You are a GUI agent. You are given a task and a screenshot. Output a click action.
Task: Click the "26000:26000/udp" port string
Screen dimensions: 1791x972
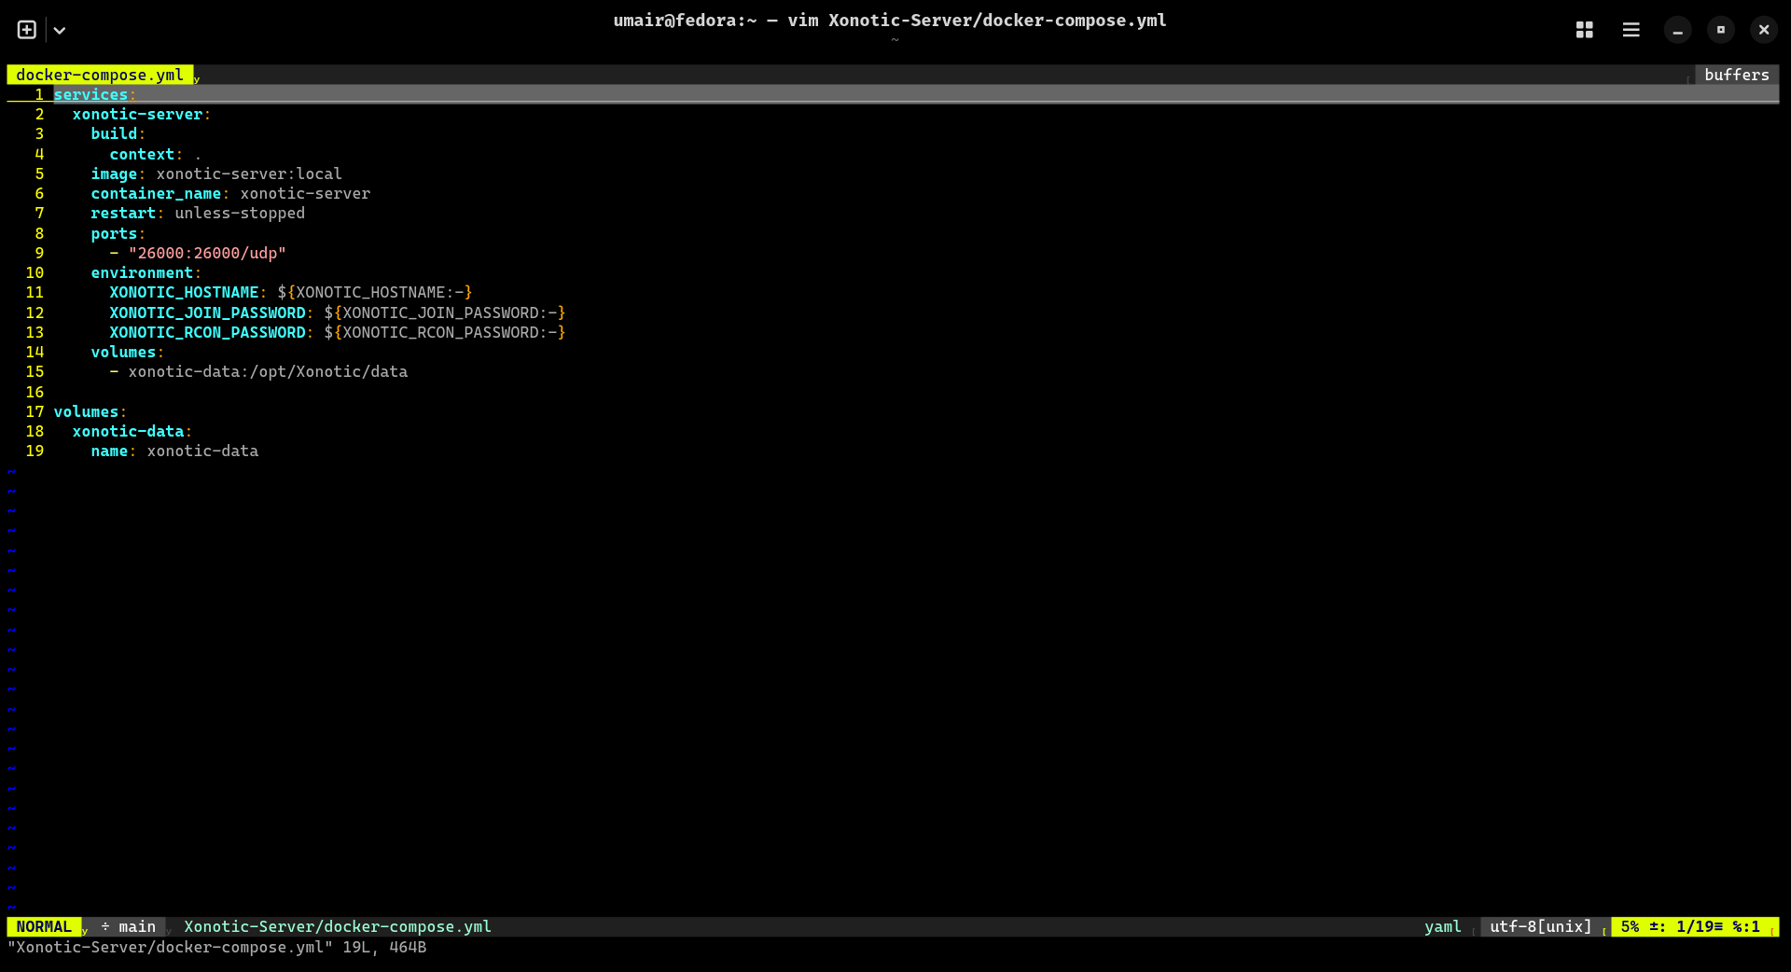[207, 253]
